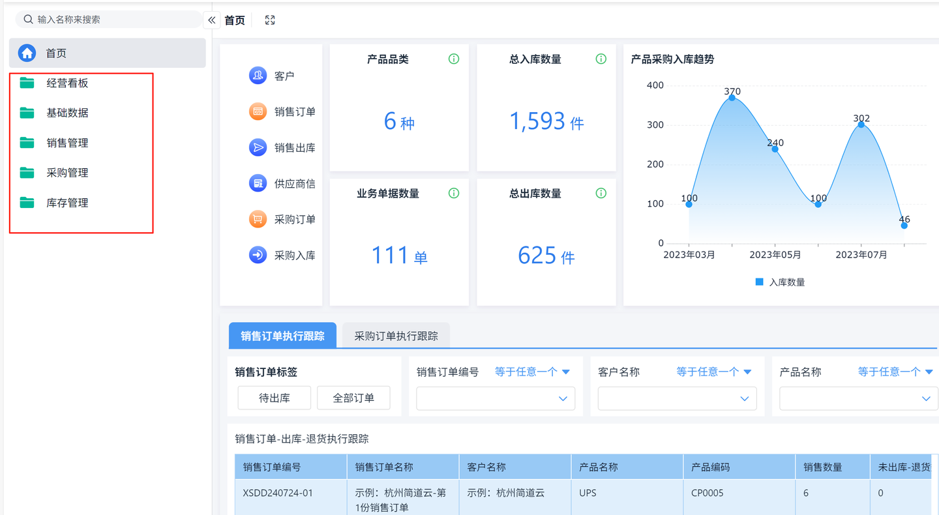
Task: Select the 供应商信 supplier info icon
Action: tap(257, 183)
